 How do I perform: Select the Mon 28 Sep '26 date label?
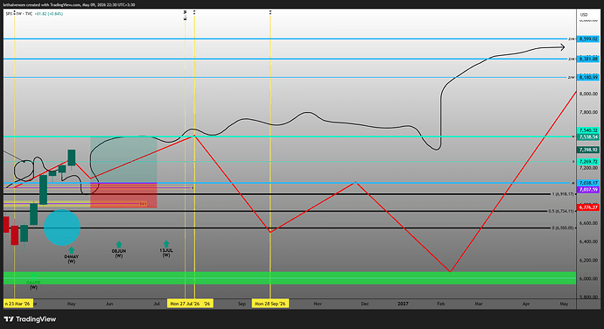click(270, 304)
